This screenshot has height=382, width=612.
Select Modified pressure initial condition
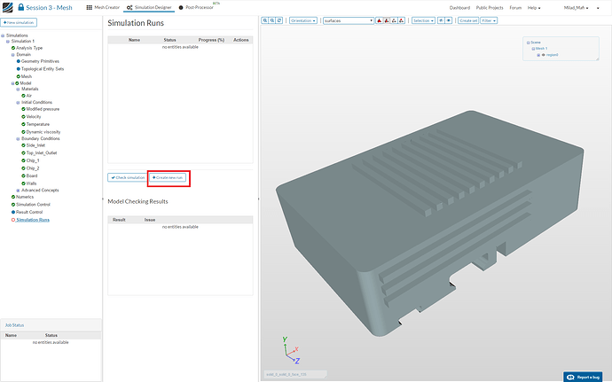[x=43, y=109]
